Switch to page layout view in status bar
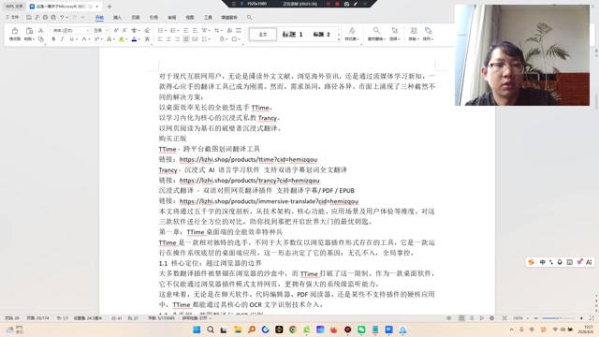 461,318
